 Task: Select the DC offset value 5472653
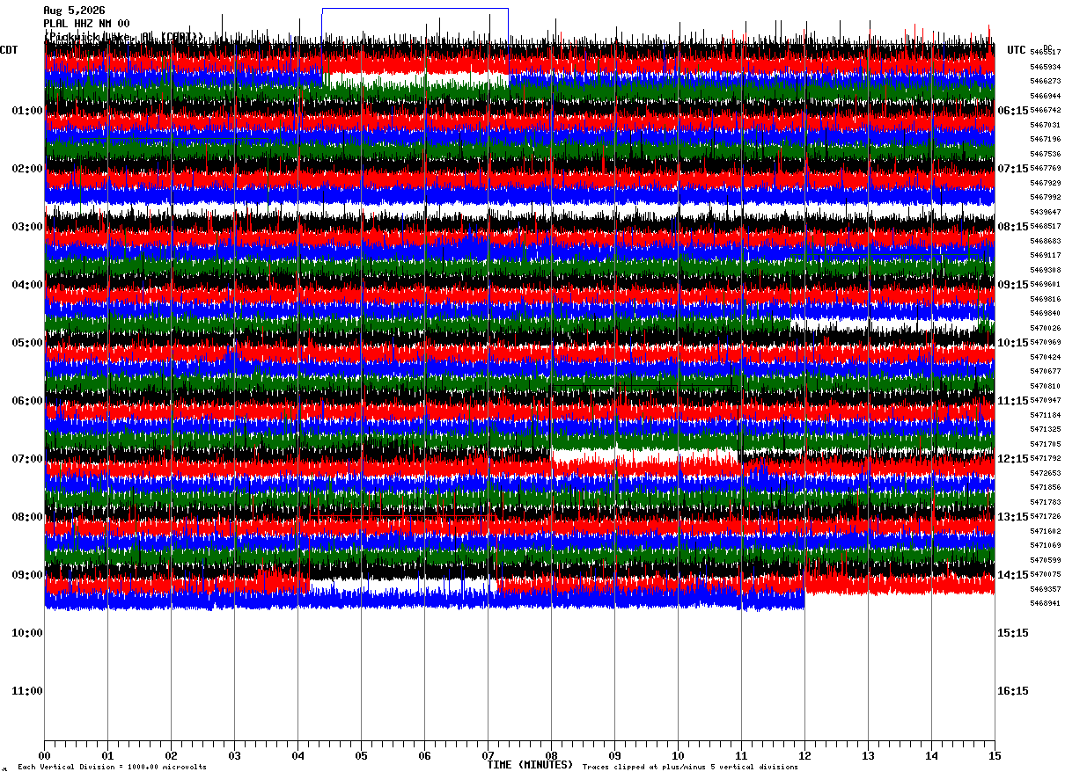(x=1046, y=473)
